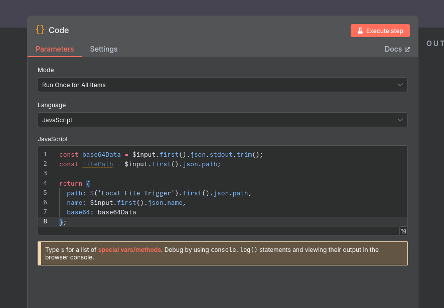The width and height of the screenshot is (444, 308).
Task: Click the name property on line 6
Action: 74,203
